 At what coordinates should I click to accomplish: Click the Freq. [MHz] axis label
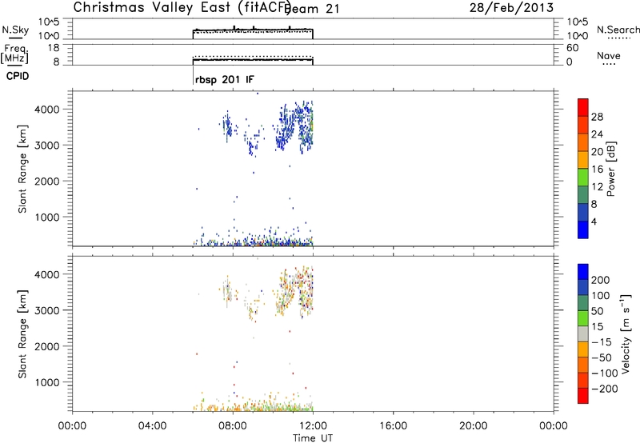14,54
